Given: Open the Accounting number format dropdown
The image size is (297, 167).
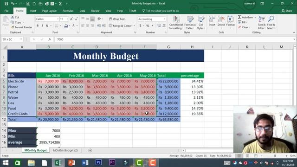Looking at the screenshot, I should (x=164, y=19).
